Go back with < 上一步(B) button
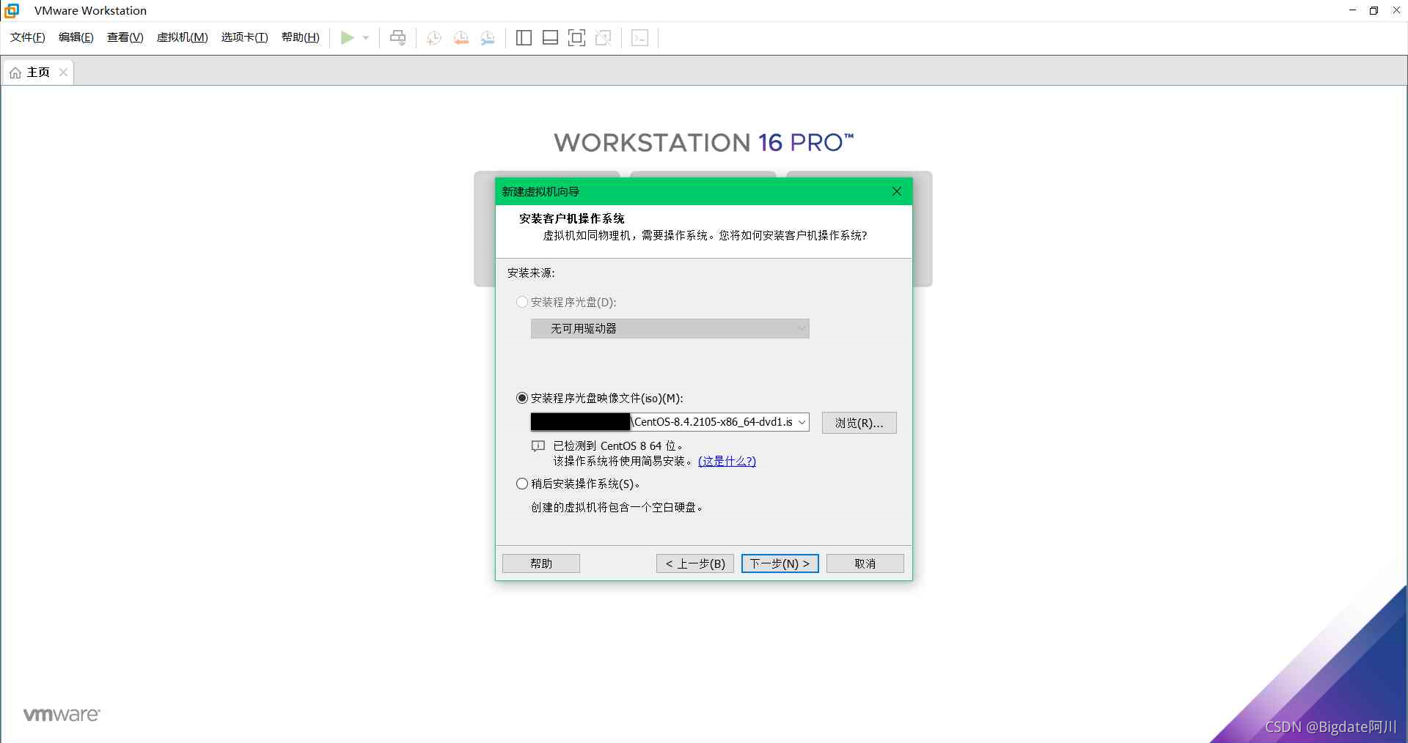1408x743 pixels. pyautogui.click(x=695, y=563)
